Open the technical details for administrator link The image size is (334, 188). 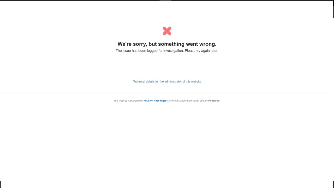pos(167,81)
